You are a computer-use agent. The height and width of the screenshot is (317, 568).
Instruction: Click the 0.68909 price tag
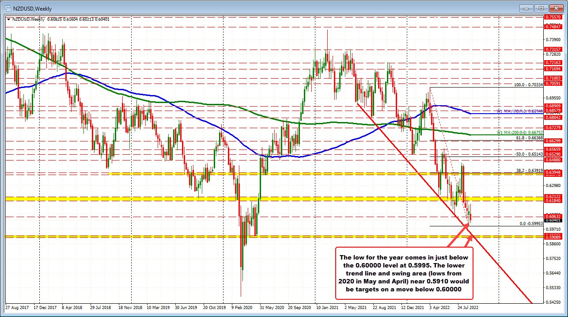(553, 106)
